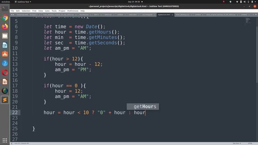Open the terminal icon at dock top
Viewport: 258px width, 145px height.
point(5,8)
